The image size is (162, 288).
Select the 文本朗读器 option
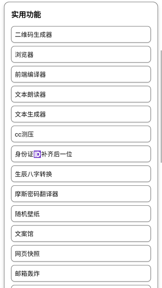81,94
